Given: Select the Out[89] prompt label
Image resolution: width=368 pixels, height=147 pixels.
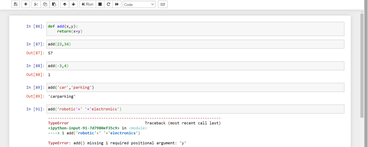Looking at the screenshot, I should coord(35,96).
